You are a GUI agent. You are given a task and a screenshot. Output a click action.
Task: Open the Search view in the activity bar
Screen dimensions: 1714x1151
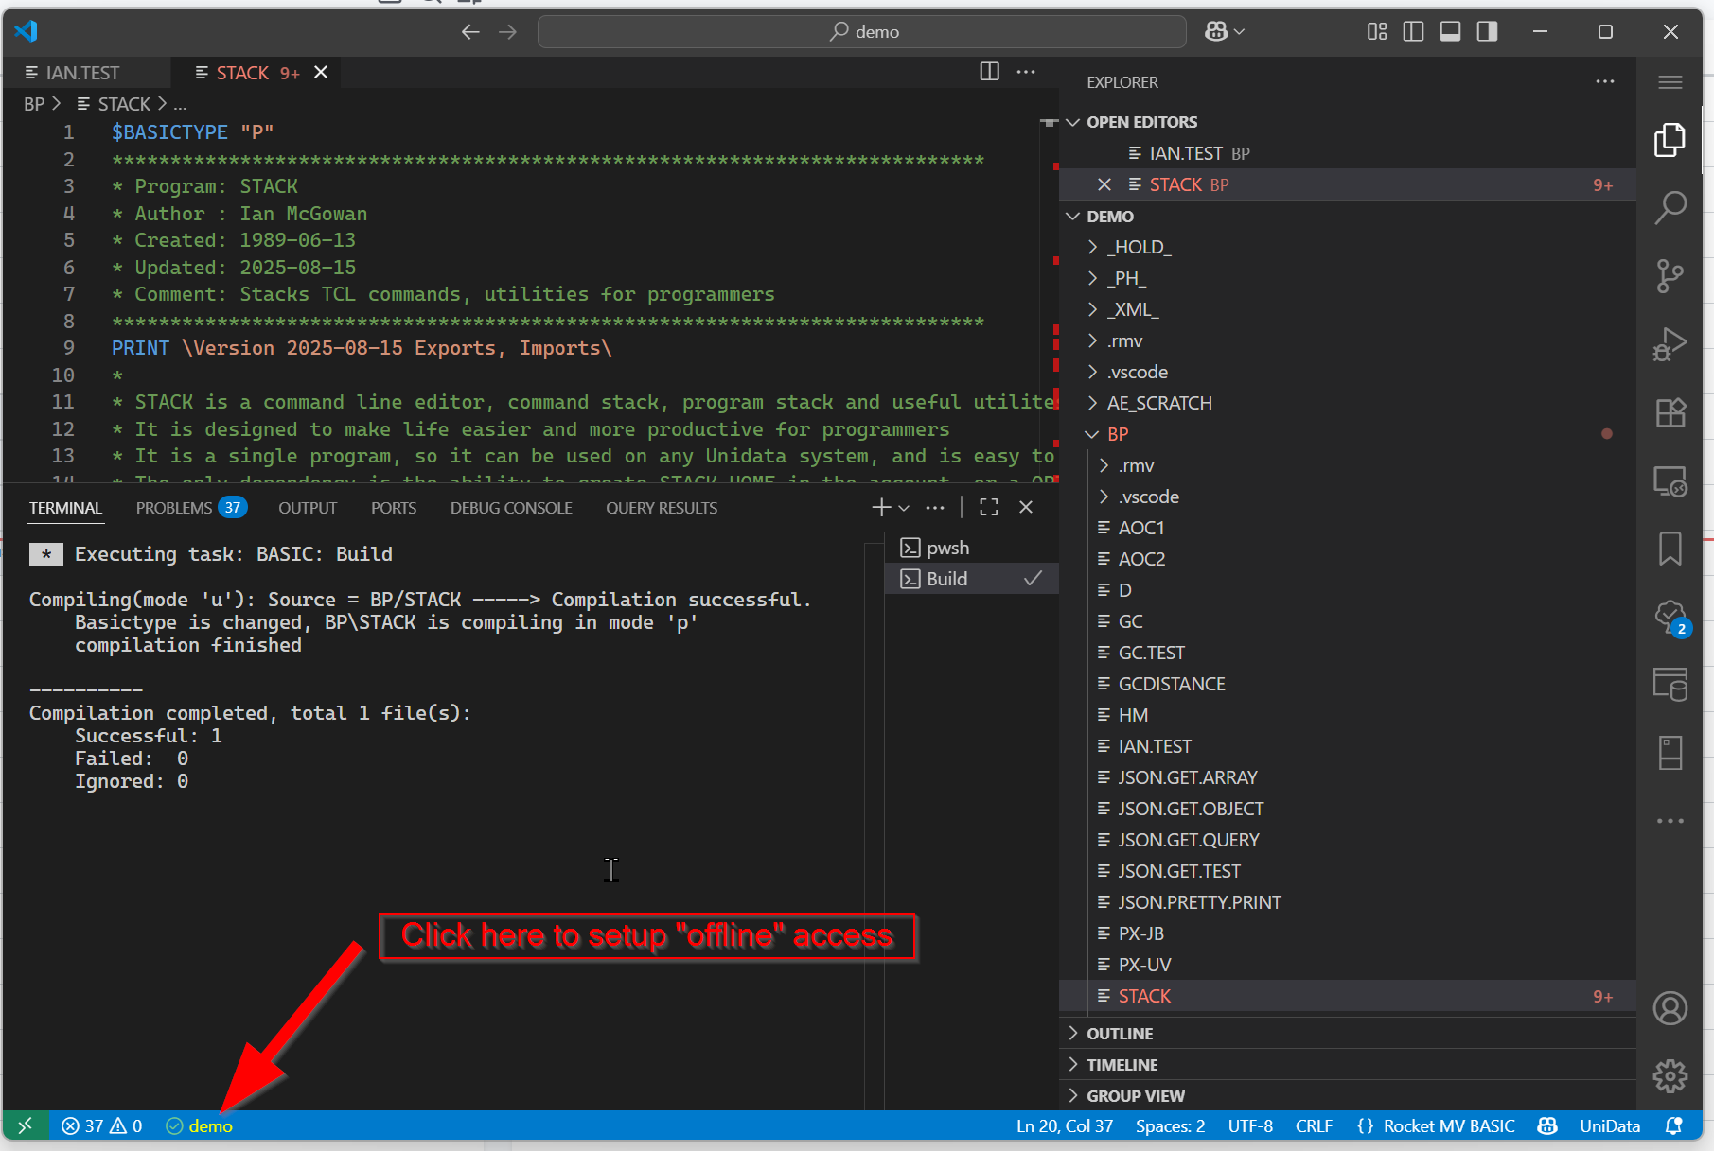click(x=1671, y=207)
